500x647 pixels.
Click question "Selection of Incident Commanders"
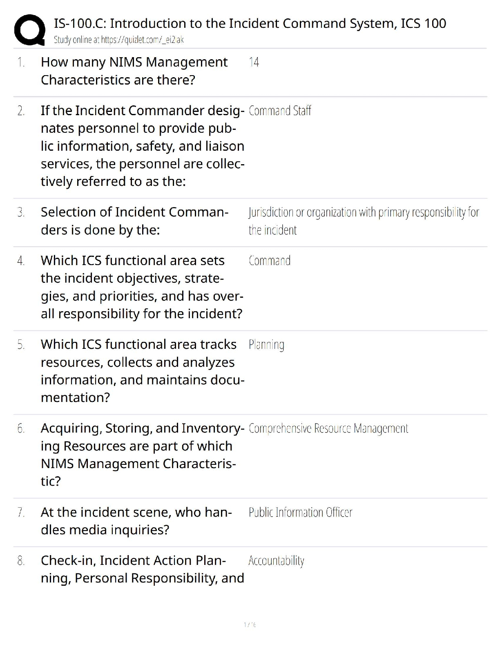pyautogui.click(x=134, y=221)
